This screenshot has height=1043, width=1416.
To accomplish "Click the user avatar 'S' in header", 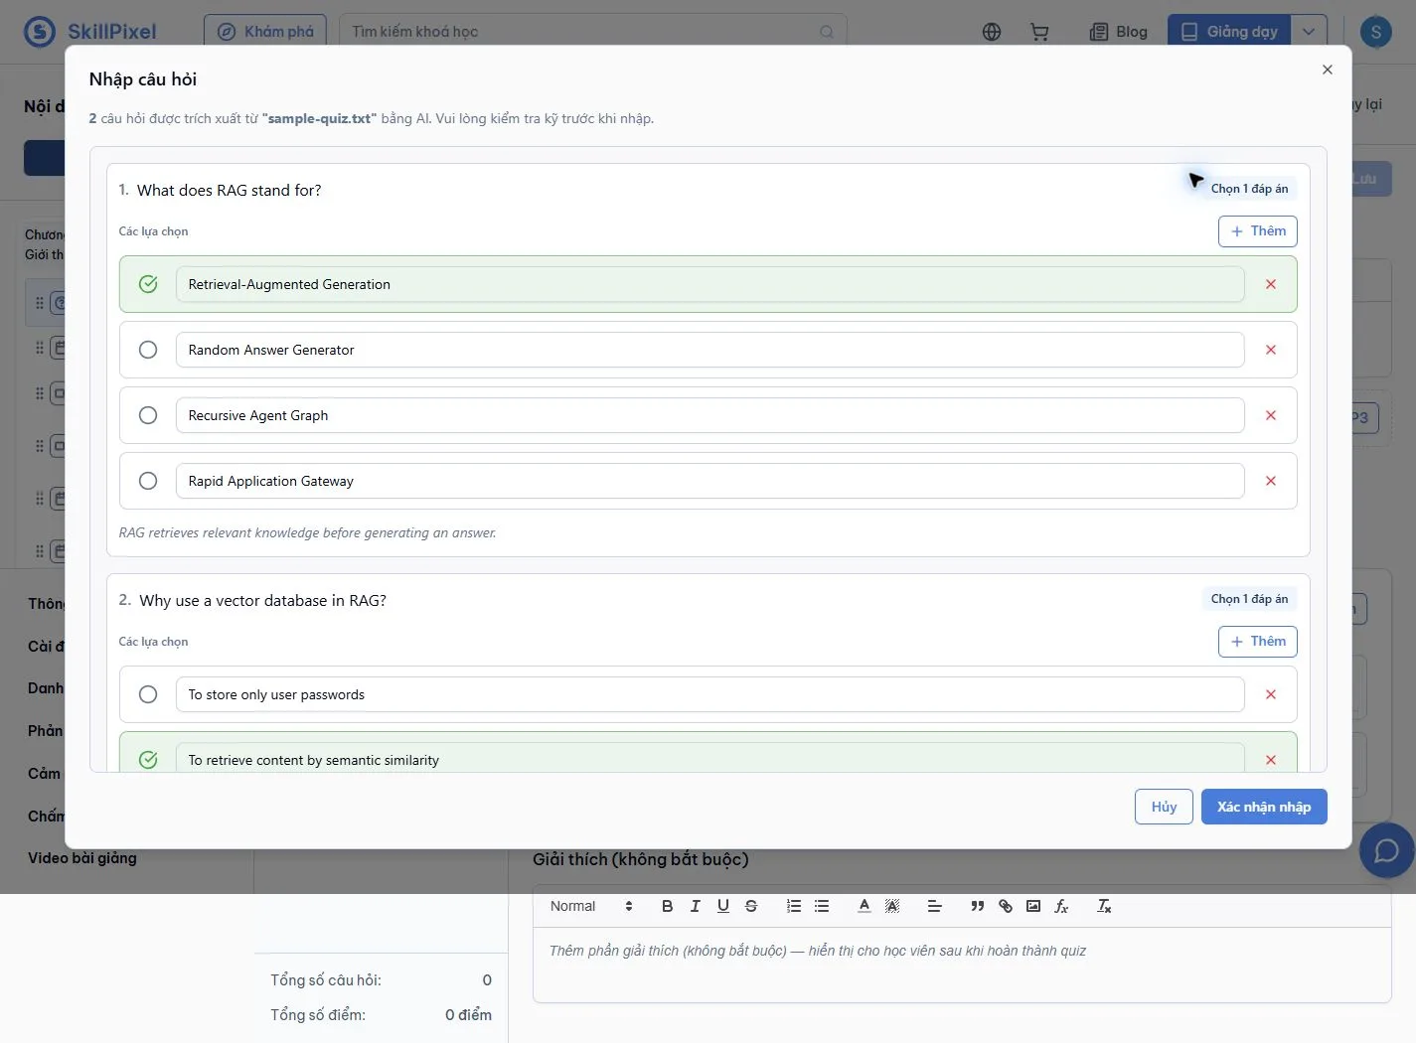I will click(x=1376, y=32).
